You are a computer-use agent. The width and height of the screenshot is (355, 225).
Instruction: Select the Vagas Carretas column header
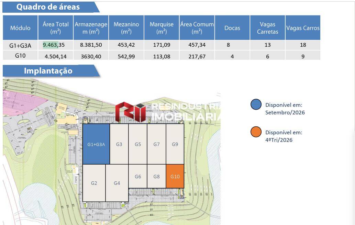pyautogui.click(x=267, y=27)
